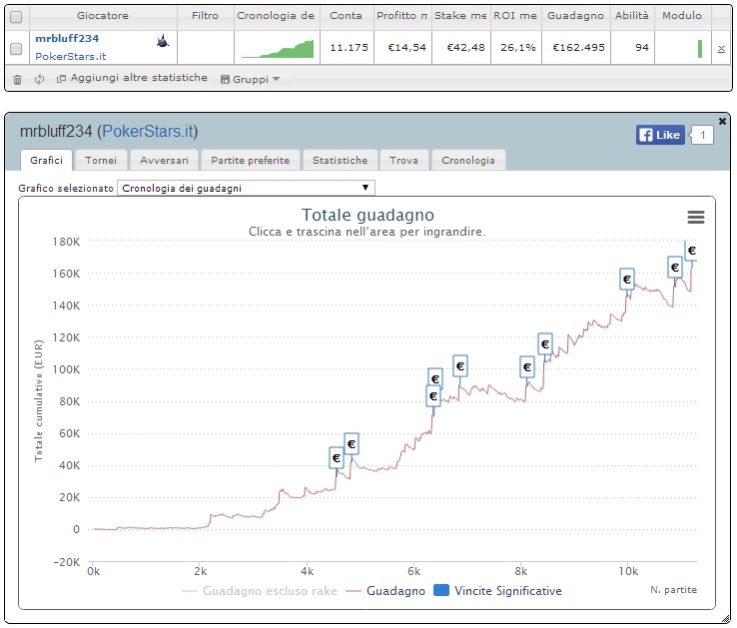
Task: Click the euro marker near 8k games
Action: click(527, 367)
